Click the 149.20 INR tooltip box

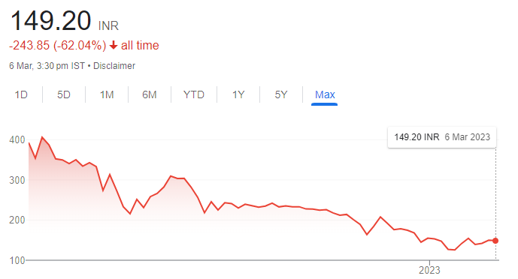click(x=442, y=137)
